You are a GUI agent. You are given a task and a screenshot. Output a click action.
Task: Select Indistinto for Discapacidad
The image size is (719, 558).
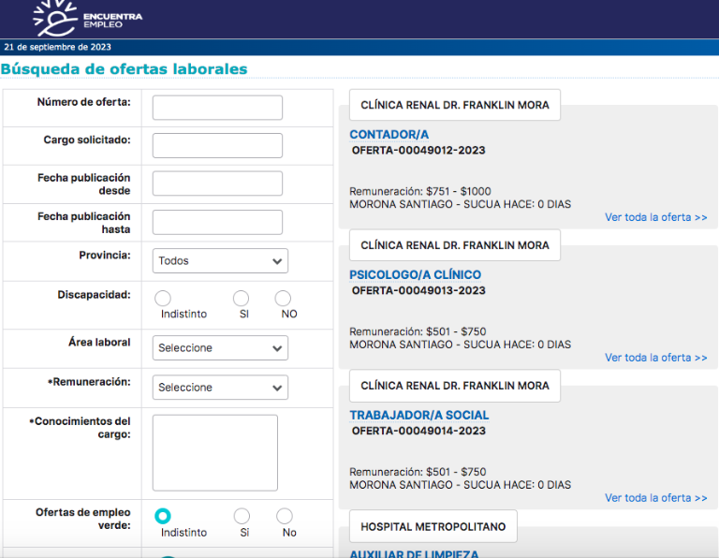point(163,298)
